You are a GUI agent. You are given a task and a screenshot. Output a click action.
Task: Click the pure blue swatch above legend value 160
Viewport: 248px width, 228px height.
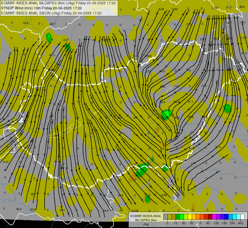coord(226,217)
